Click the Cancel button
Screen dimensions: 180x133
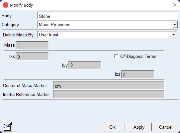coord(165,127)
